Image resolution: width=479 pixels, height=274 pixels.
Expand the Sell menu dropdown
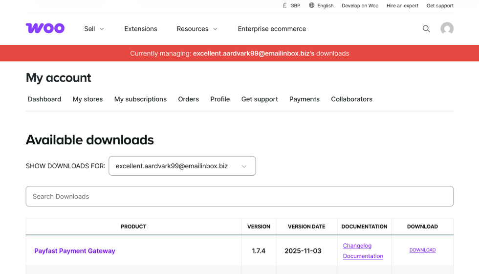94,29
